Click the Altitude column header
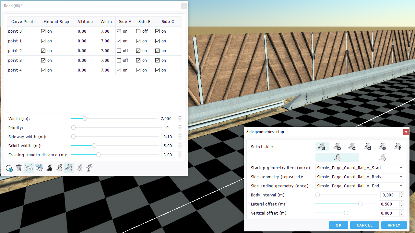 (x=85, y=22)
